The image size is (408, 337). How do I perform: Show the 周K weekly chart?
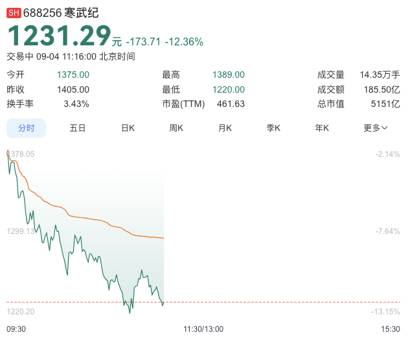click(x=176, y=128)
